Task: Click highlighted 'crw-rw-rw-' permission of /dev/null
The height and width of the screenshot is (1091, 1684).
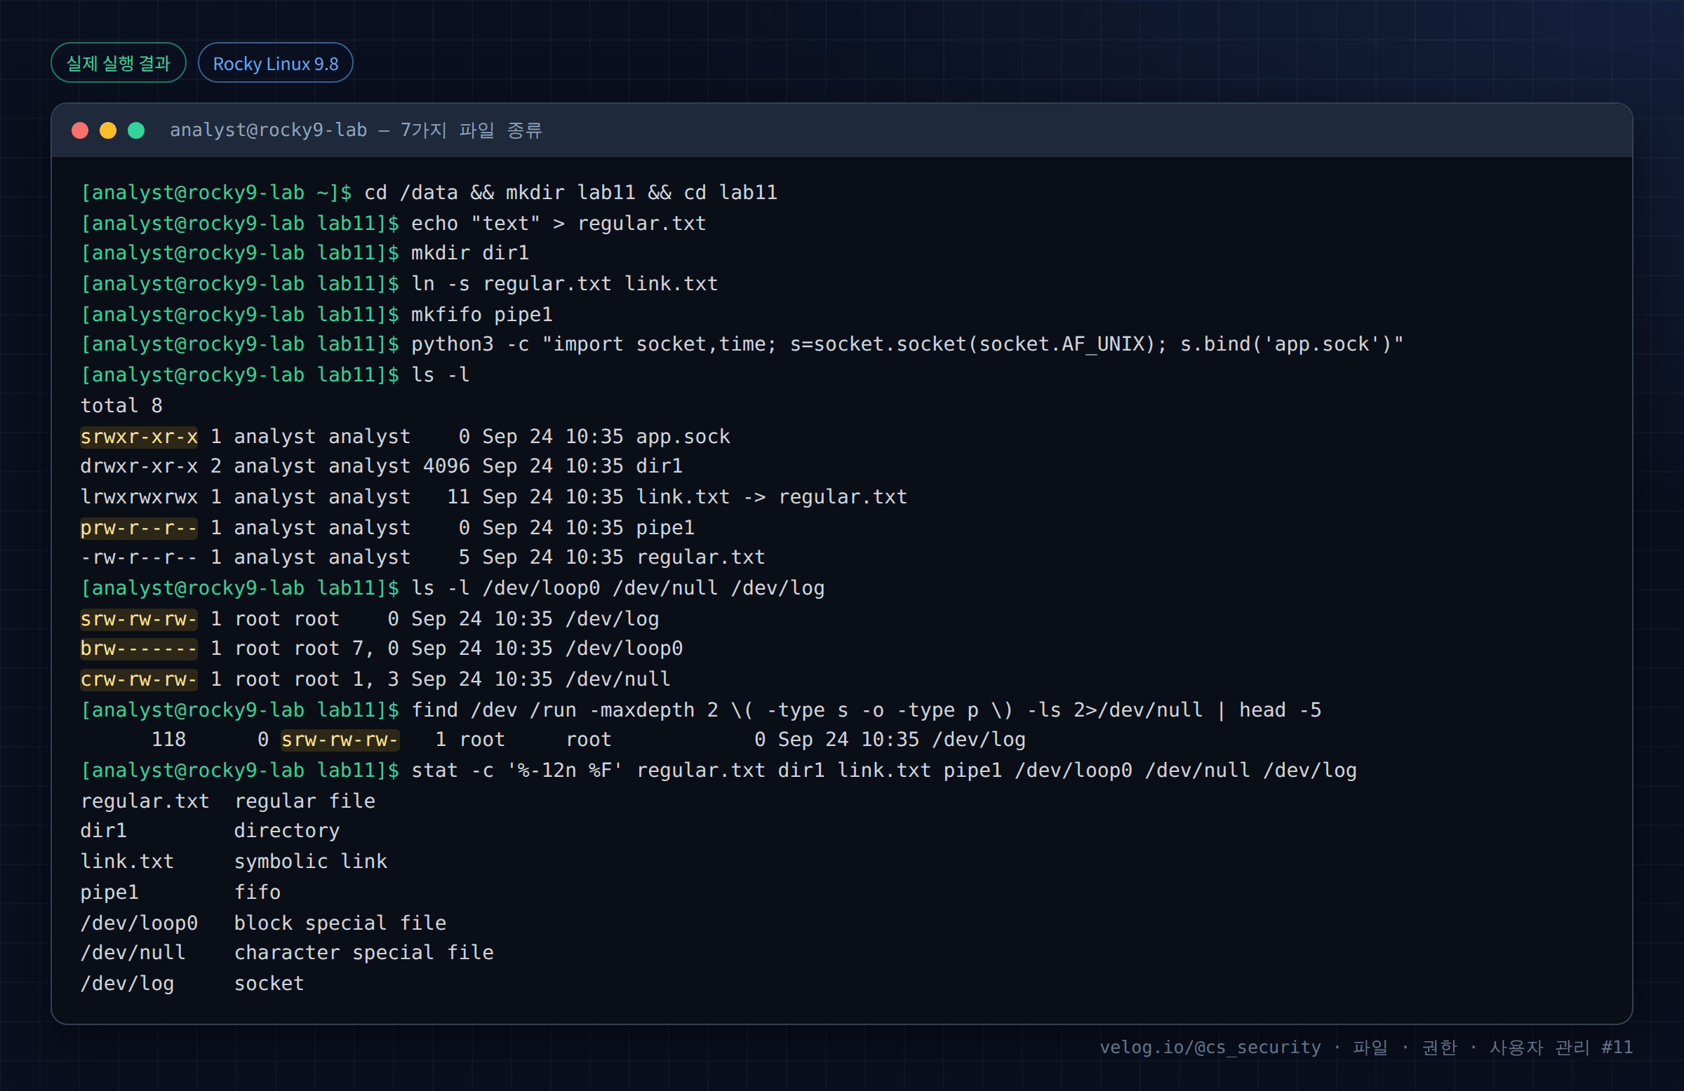Action: pos(140,679)
